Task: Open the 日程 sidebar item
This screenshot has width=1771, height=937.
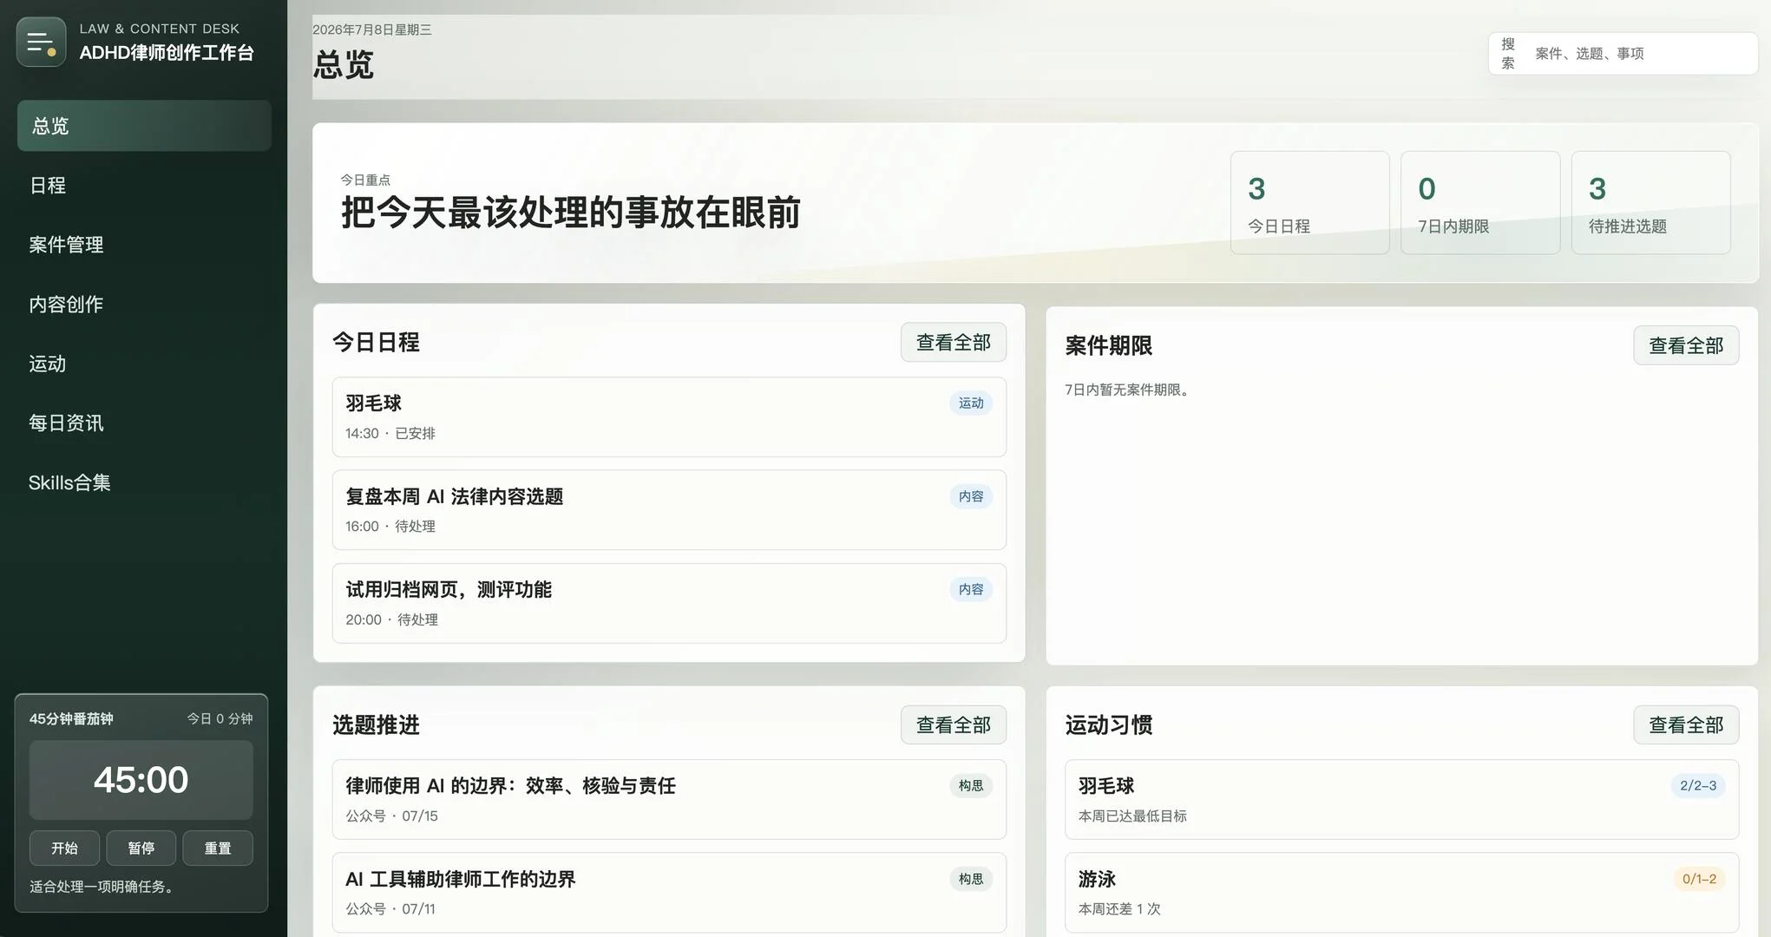Action: (x=144, y=185)
